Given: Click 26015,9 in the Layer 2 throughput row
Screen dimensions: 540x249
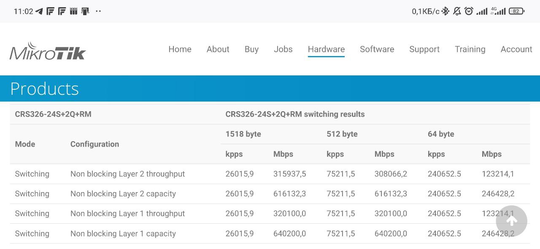Looking at the screenshot, I should pyautogui.click(x=240, y=174).
